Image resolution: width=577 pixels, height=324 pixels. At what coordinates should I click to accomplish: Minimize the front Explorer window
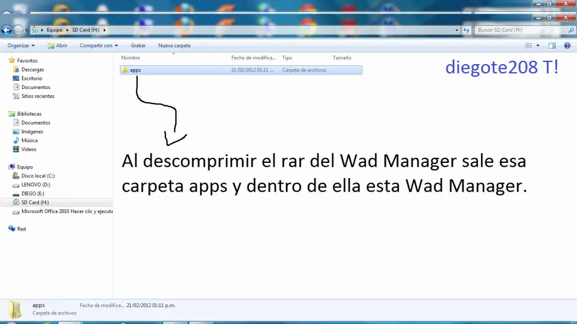point(539,17)
